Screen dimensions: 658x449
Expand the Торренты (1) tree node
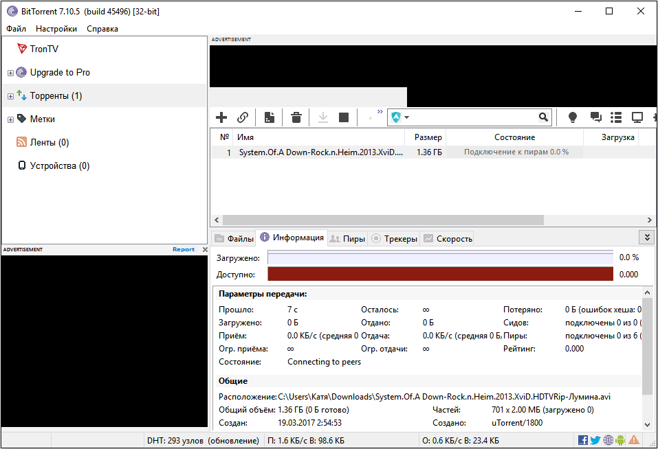pyautogui.click(x=10, y=96)
